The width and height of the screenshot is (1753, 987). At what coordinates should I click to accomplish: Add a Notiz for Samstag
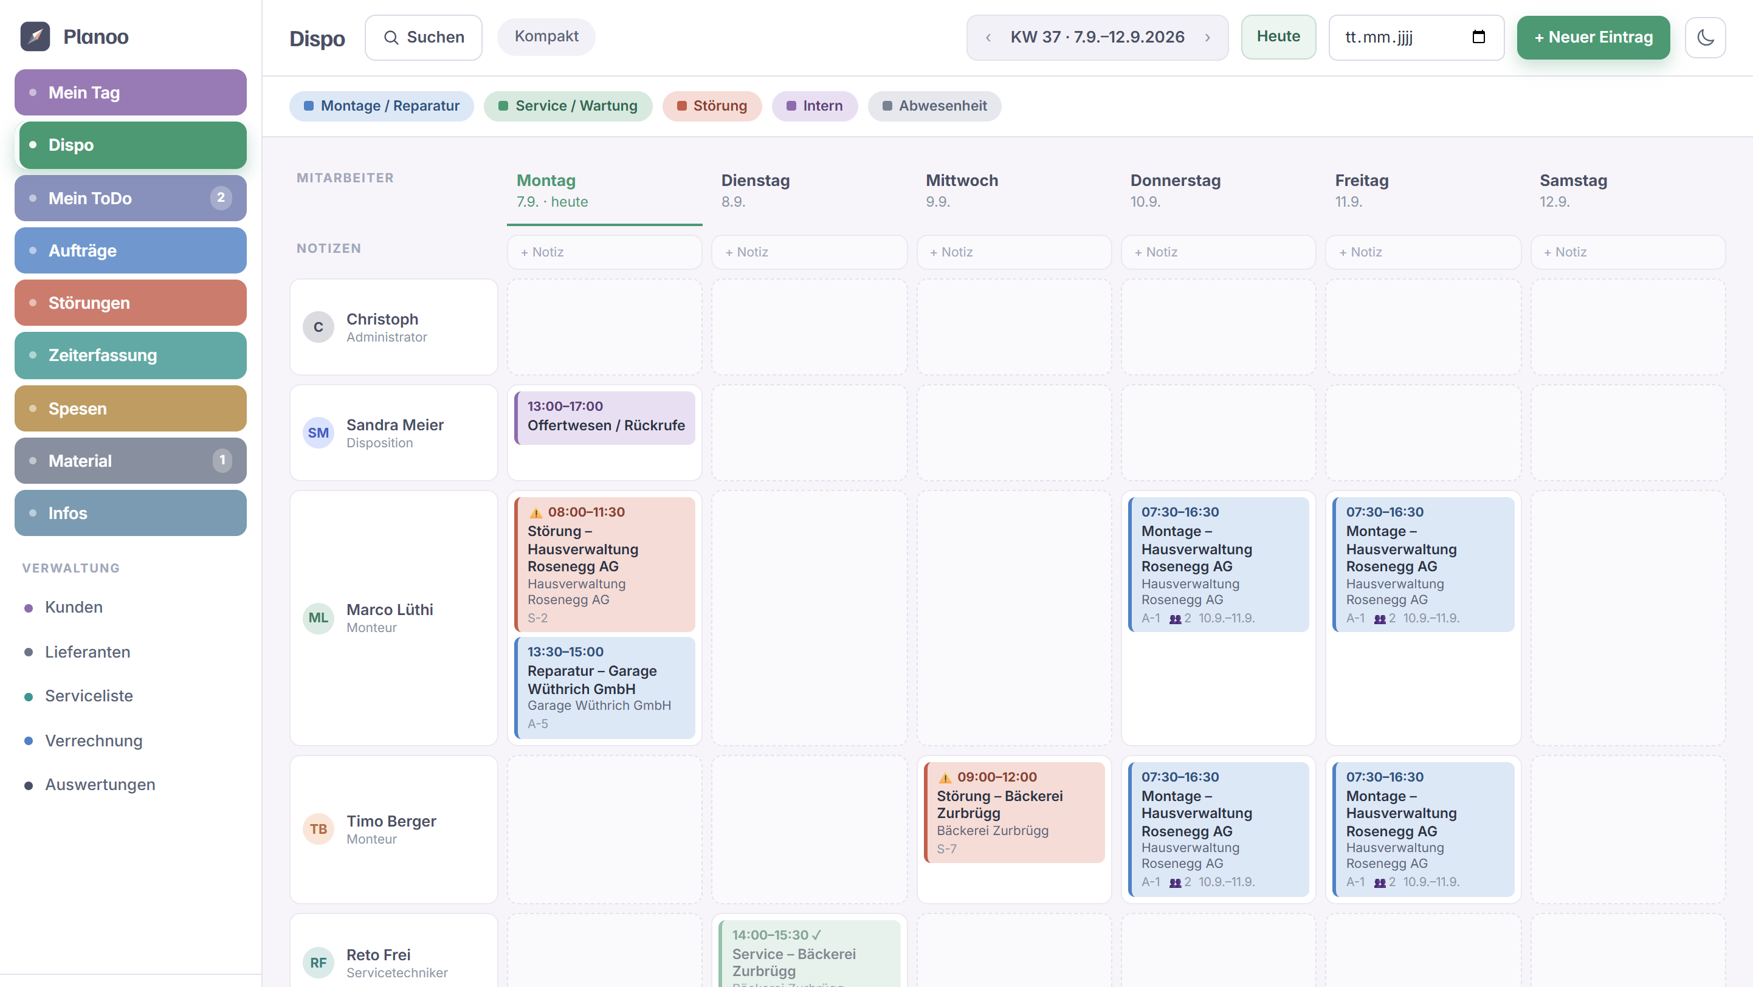pos(1628,252)
